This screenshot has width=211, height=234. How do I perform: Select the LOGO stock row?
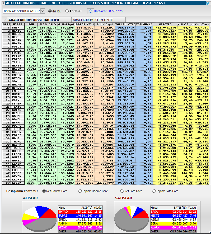click(106, 170)
